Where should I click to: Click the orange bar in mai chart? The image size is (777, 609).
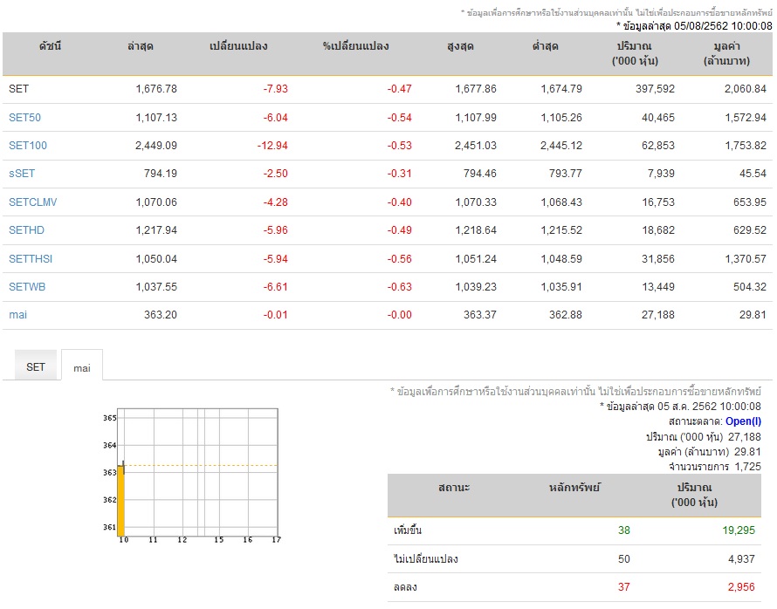(120, 501)
